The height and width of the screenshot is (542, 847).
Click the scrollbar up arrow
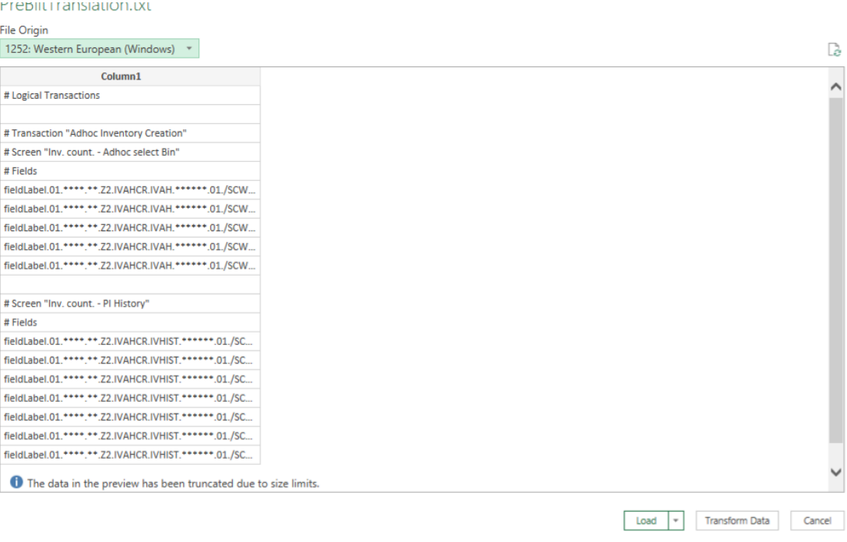pyautogui.click(x=836, y=86)
